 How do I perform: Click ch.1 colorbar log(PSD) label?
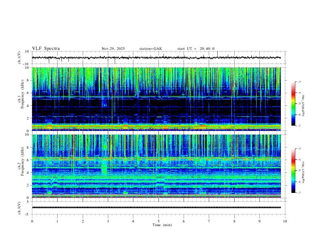point(303,106)
